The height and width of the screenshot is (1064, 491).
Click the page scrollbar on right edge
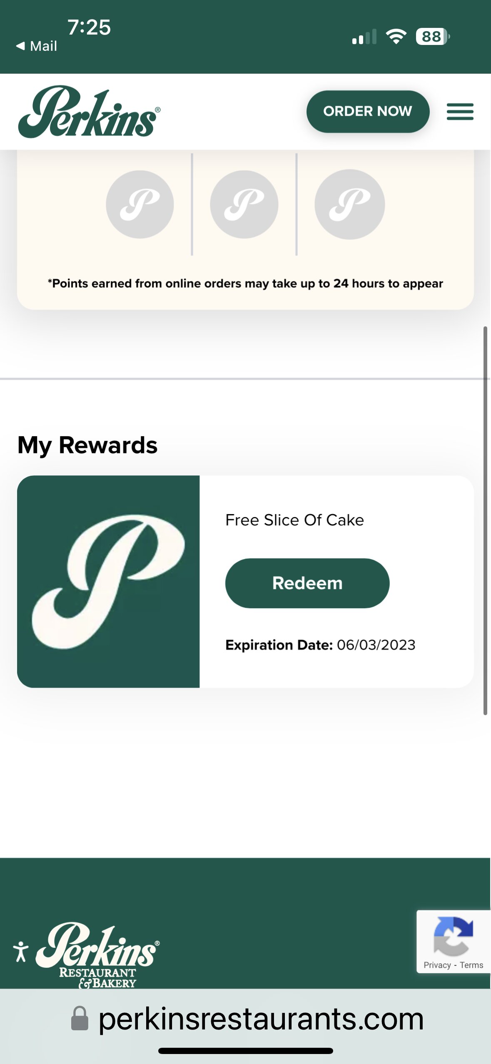485,520
